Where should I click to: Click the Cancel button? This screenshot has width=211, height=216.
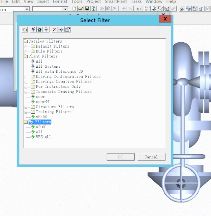pyautogui.click(x=151, y=157)
